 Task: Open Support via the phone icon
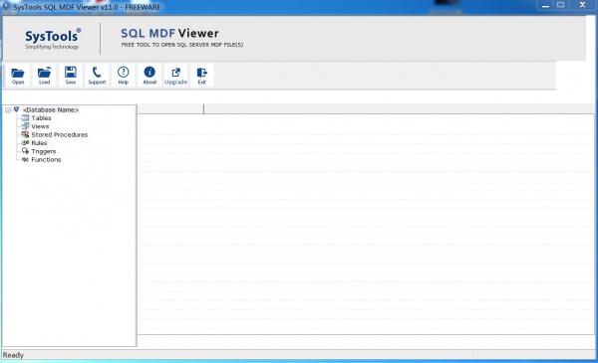[x=97, y=75]
